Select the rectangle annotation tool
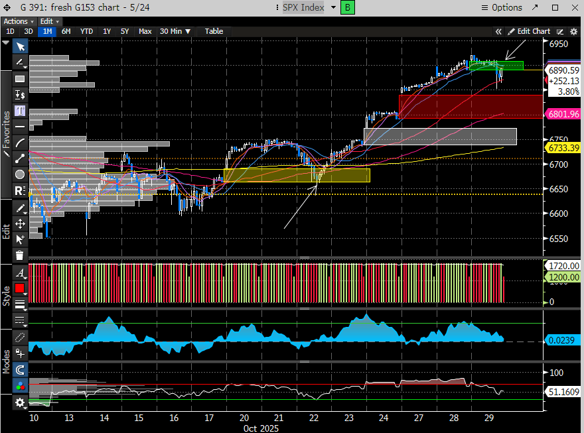 (x=20, y=79)
